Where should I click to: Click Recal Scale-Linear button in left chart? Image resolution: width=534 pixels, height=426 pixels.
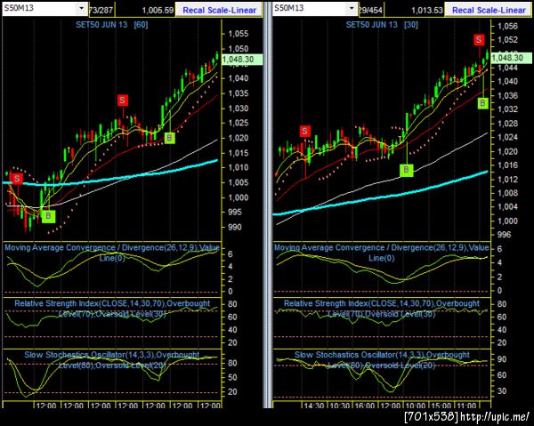point(219,10)
